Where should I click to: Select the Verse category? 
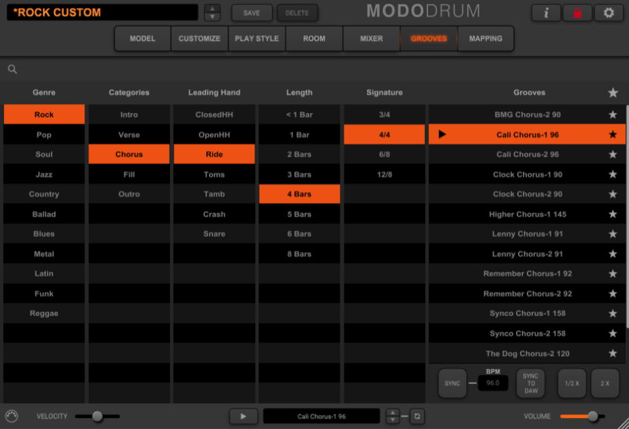[129, 135]
